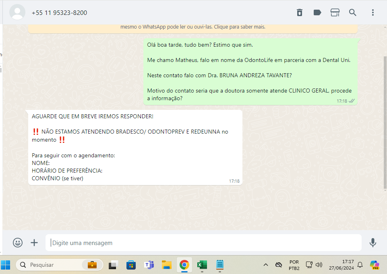Screen dimensions: 387x274
Task: Click the 'Digite uma mensagem' input field
Action: coord(203,243)
